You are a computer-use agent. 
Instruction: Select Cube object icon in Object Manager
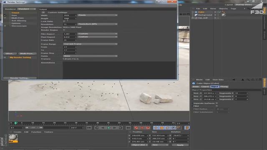coord(196,12)
